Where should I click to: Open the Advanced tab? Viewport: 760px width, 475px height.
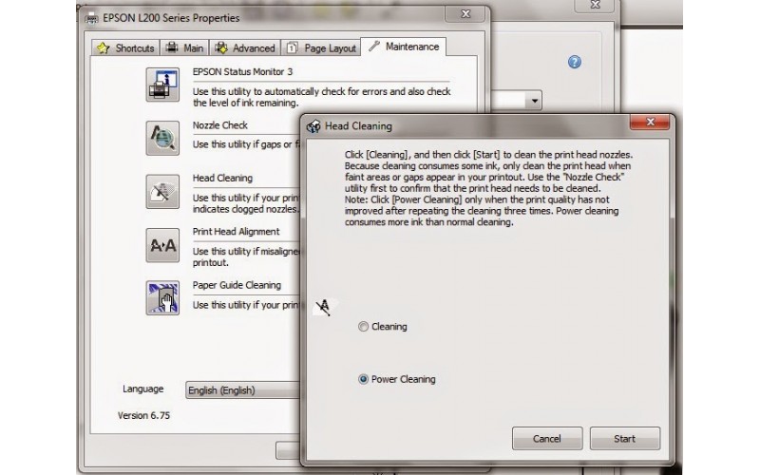[245, 47]
